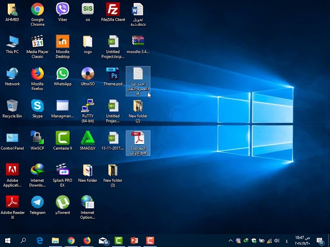
Task: Open the volume speaker control
Action: tap(277, 241)
